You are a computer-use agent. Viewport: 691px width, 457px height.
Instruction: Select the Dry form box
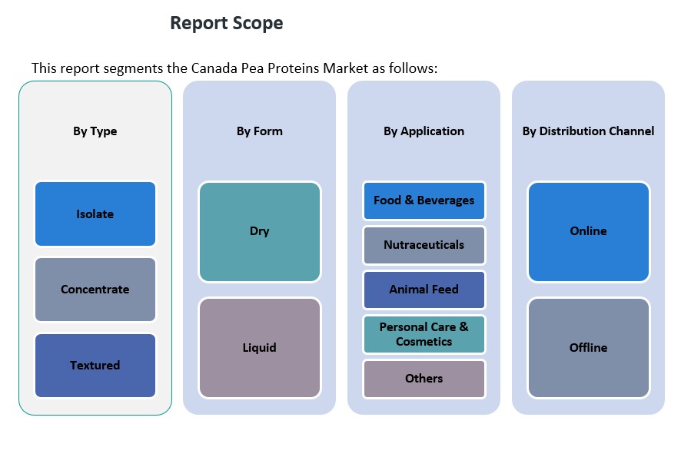pyautogui.click(x=260, y=231)
